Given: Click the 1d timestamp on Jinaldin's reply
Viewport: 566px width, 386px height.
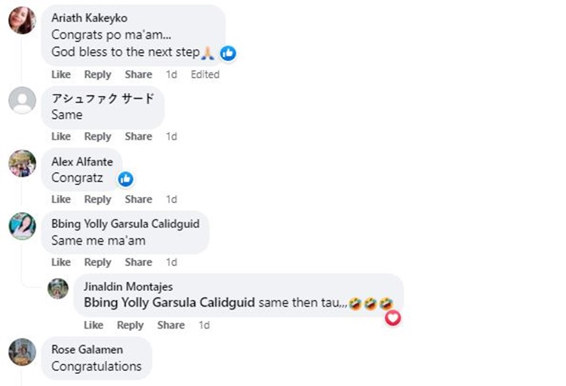Looking at the screenshot, I should [204, 325].
